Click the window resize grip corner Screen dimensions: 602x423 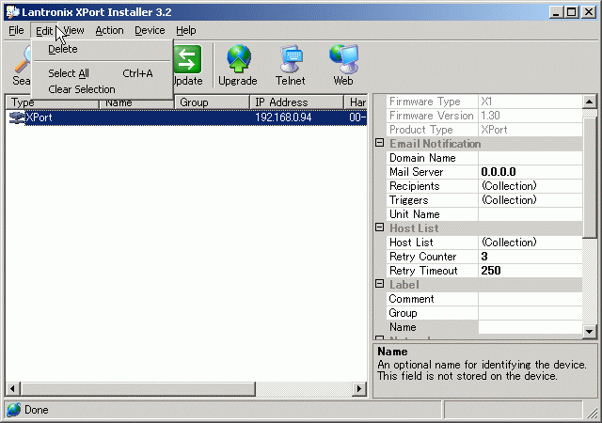point(592,413)
